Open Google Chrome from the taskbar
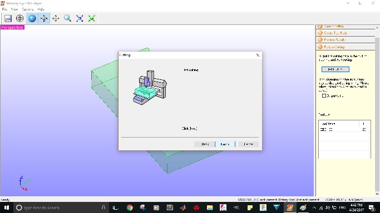 [130, 207]
